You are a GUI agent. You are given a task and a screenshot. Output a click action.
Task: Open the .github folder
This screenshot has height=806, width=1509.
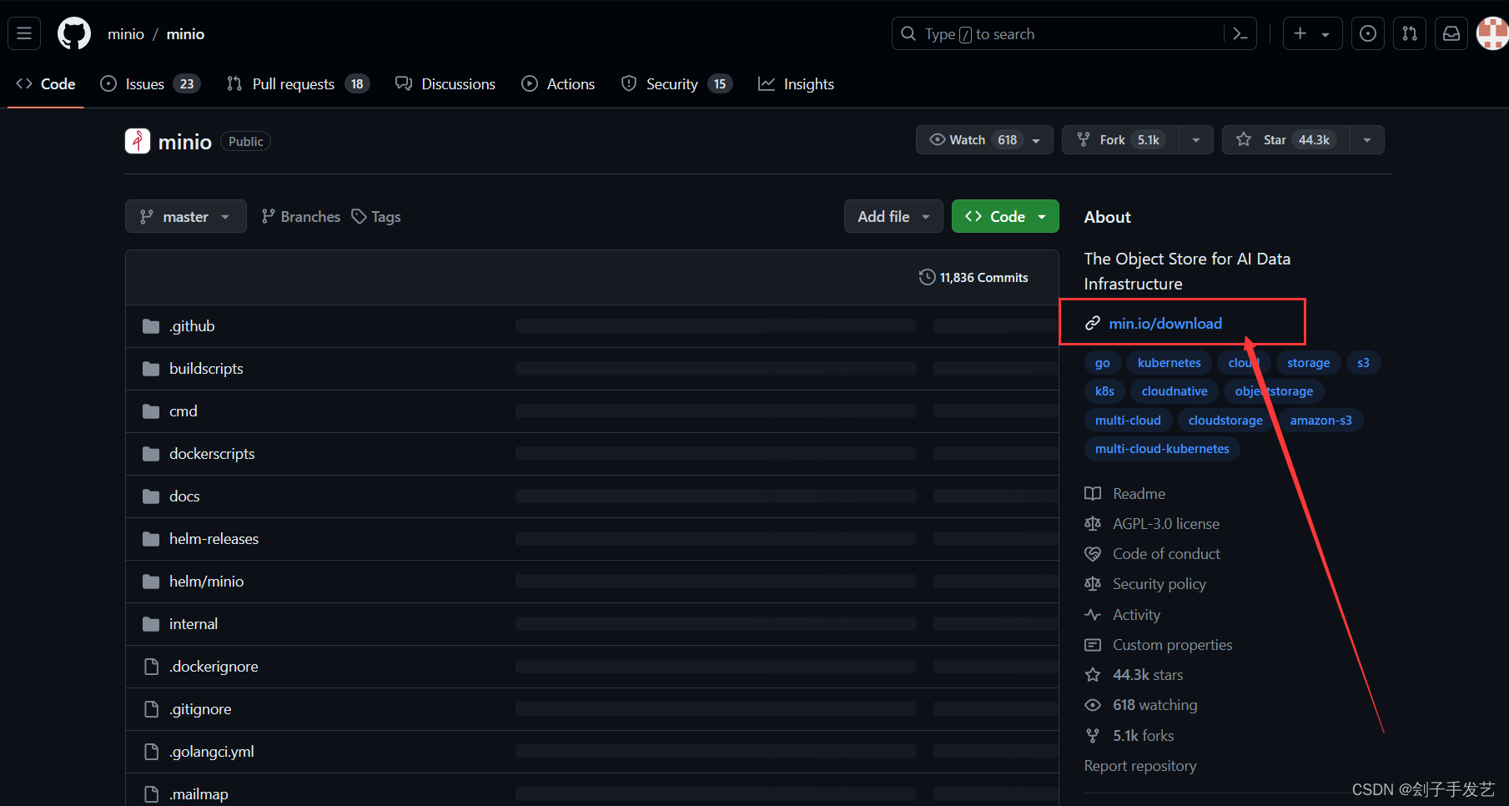click(192, 325)
